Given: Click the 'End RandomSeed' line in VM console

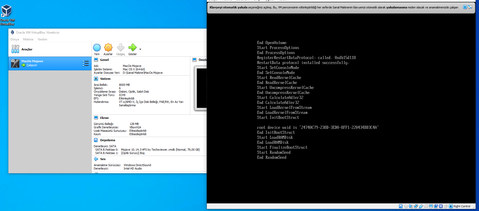Looking at the screenshot, I should tap(272, 157).
